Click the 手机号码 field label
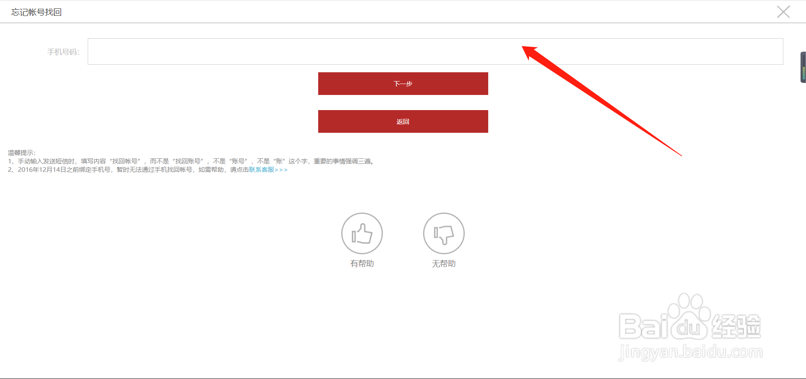This screenshot has height=379, width=806. pyautogui.click(x=63, y=52)
